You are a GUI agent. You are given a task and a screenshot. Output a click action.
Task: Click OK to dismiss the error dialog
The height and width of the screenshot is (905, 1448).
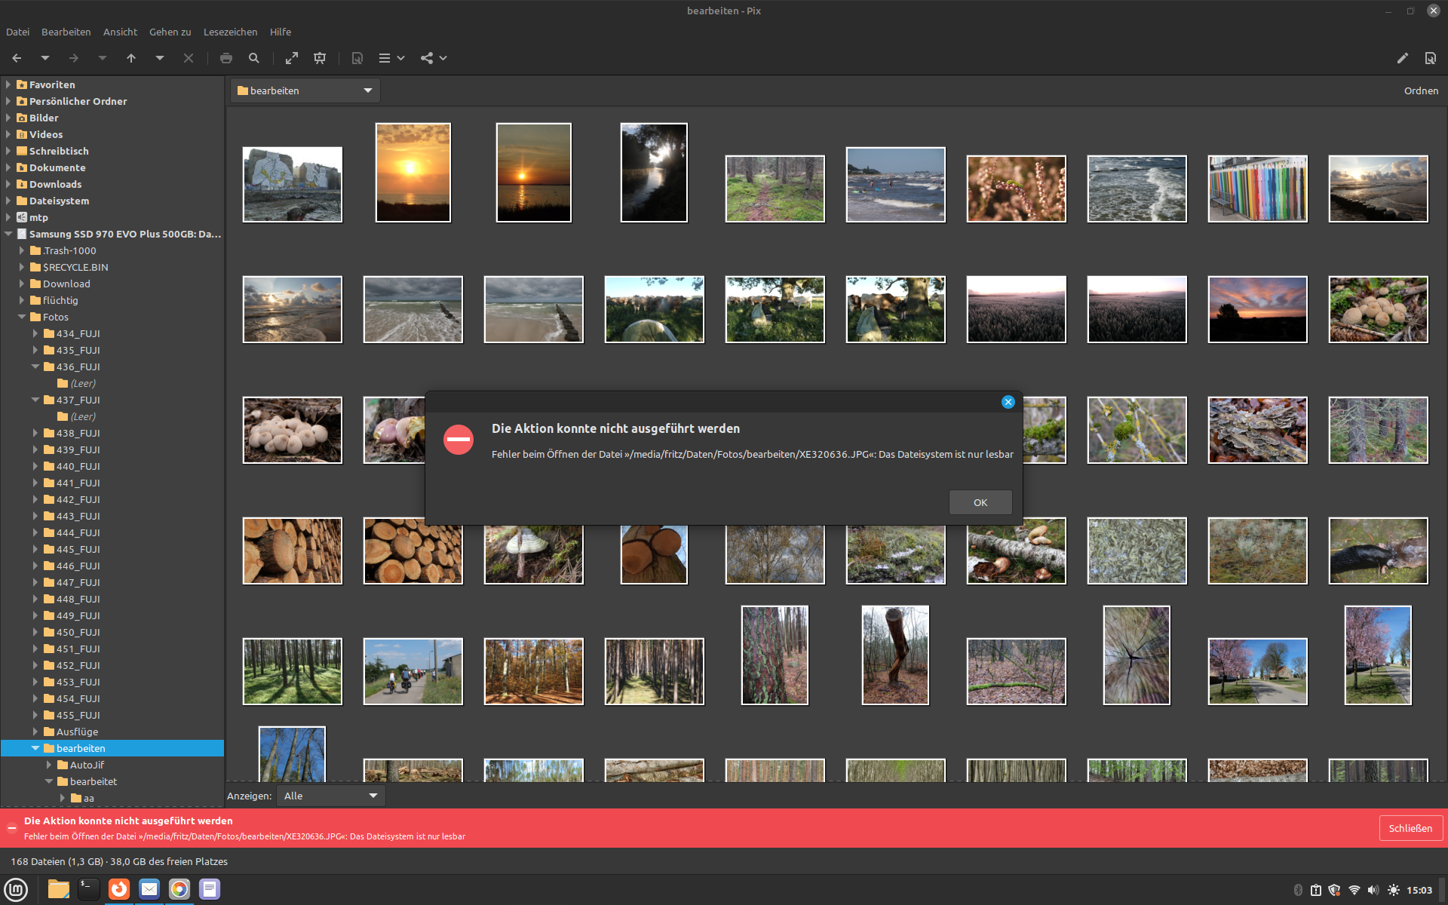[980, 502]
